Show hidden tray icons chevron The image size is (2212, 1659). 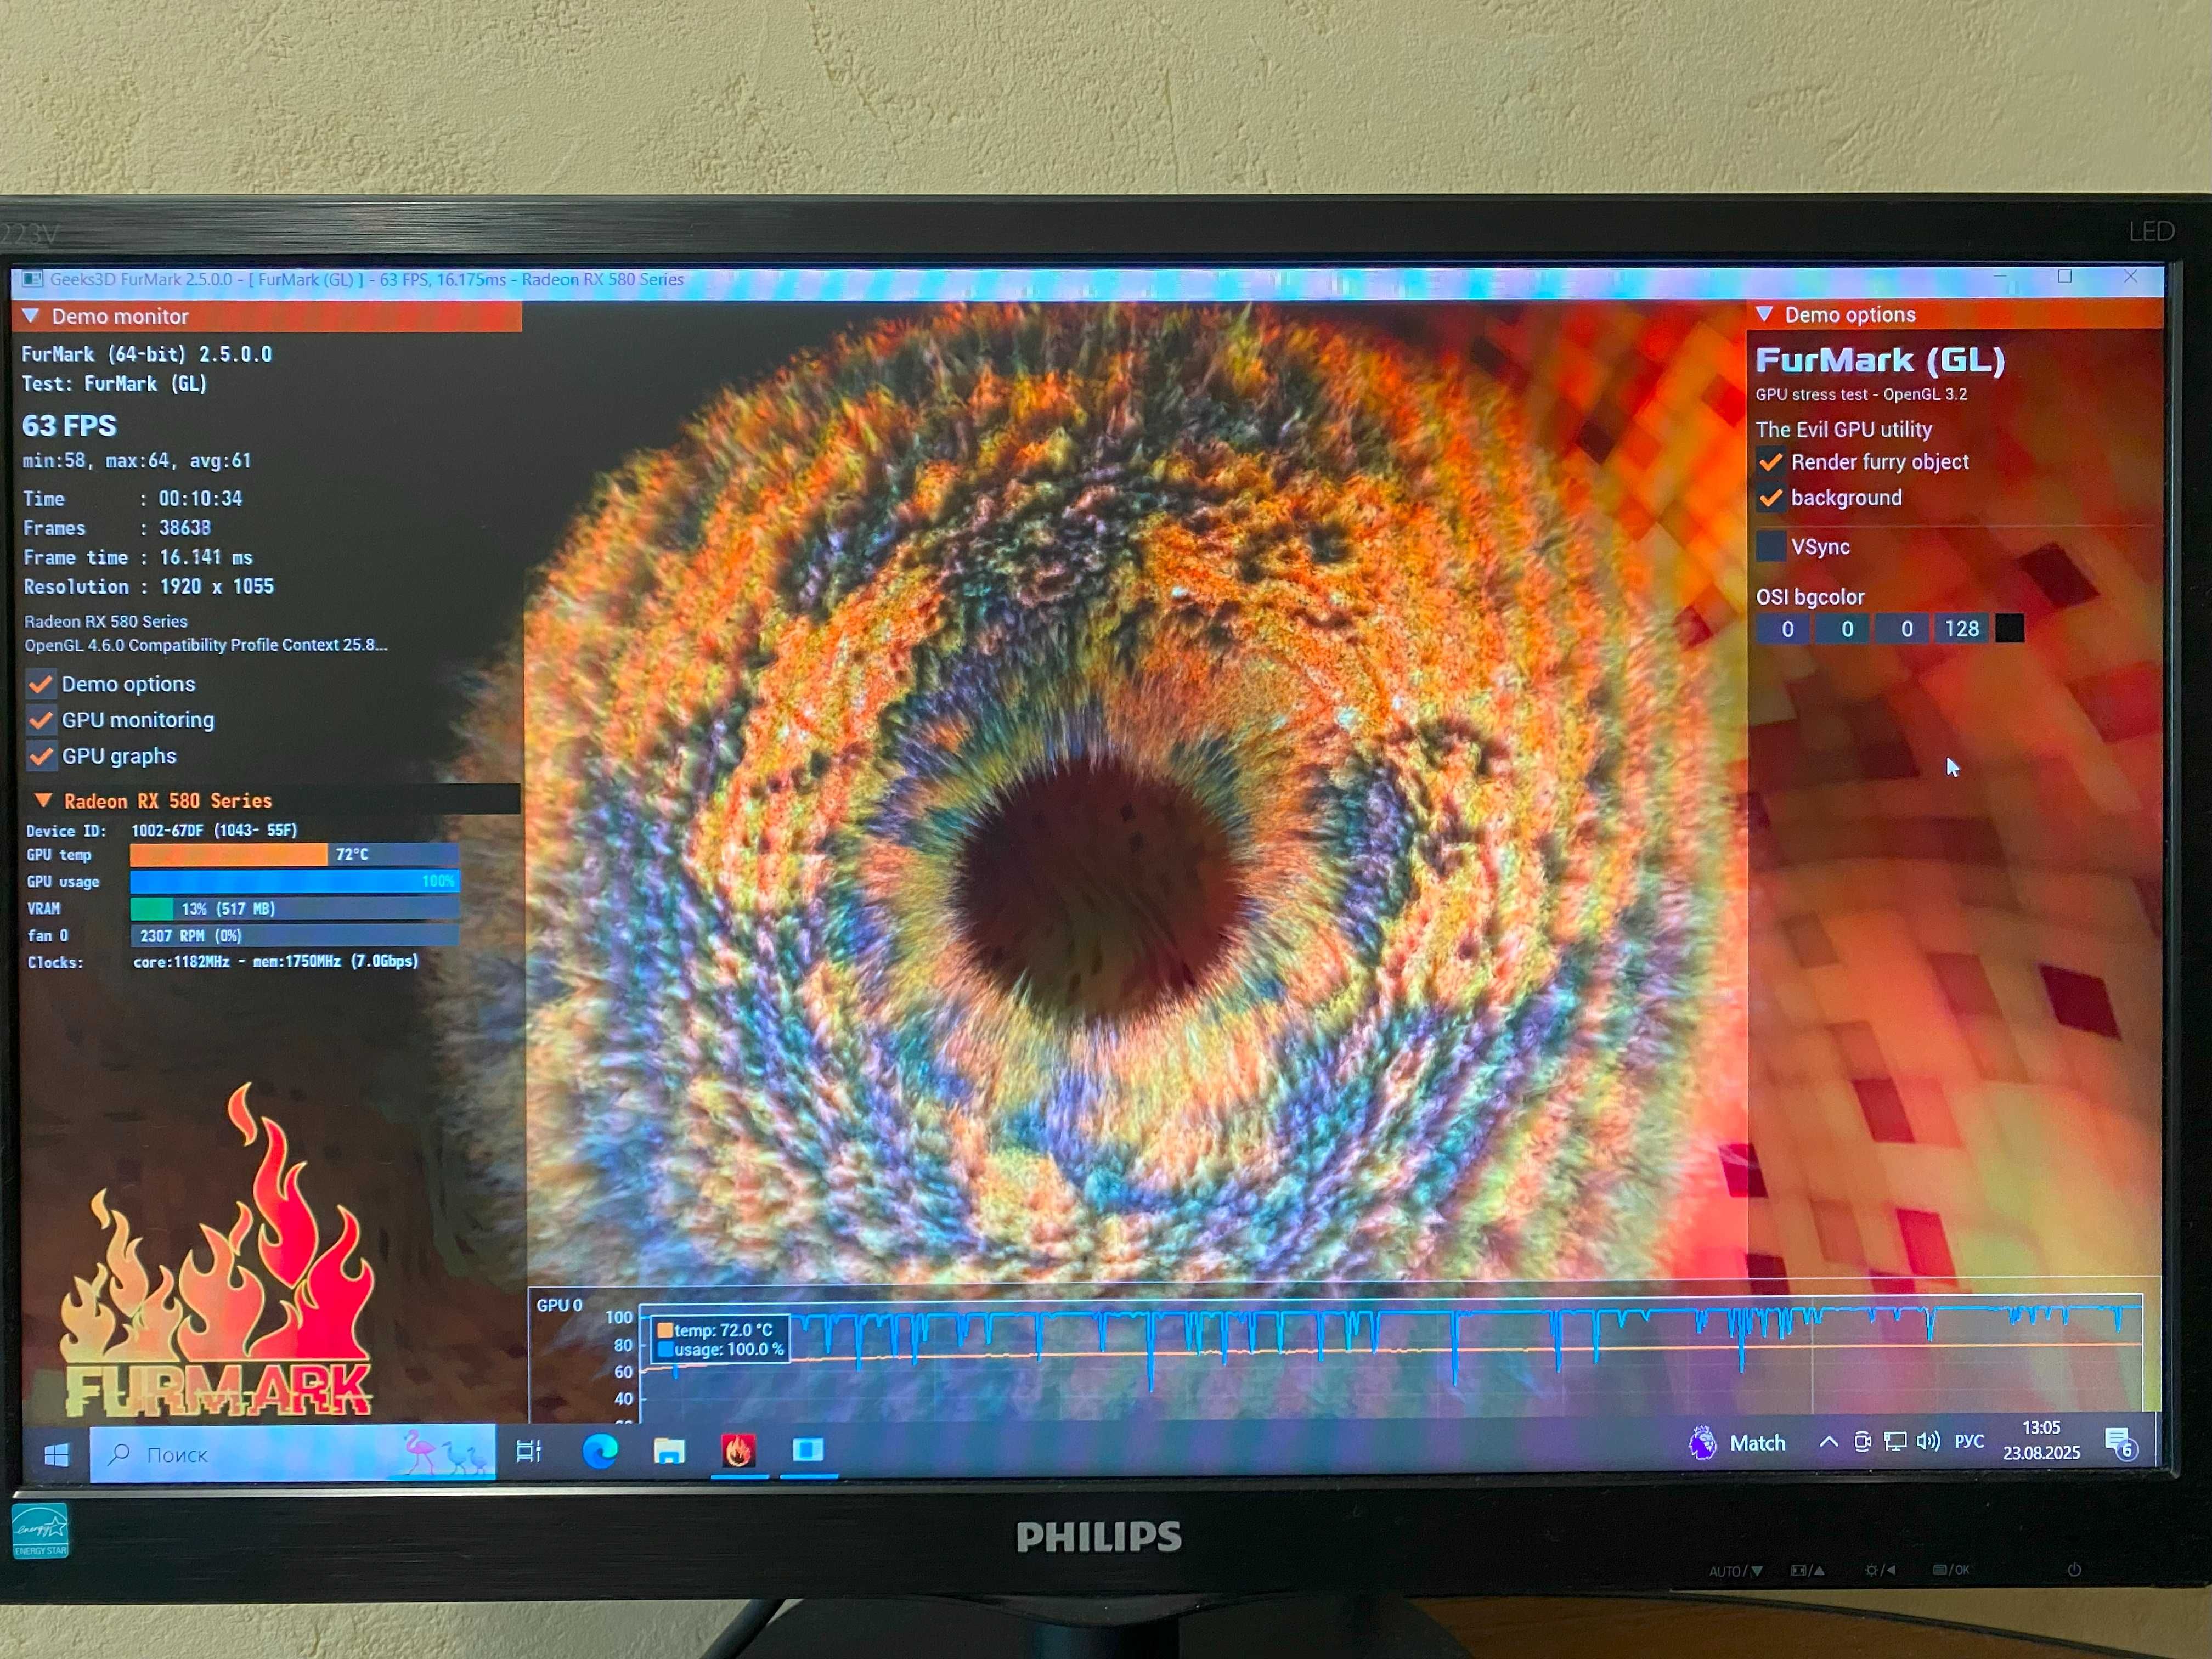pos(1828,1441)
